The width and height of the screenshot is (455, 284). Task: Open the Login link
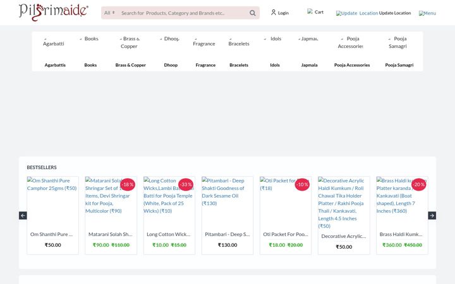(283, 13)
